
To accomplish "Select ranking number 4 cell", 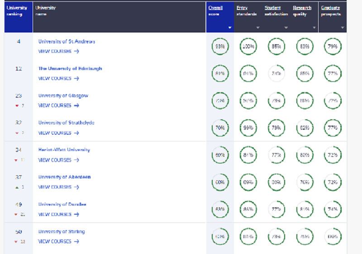I will 19,42.
